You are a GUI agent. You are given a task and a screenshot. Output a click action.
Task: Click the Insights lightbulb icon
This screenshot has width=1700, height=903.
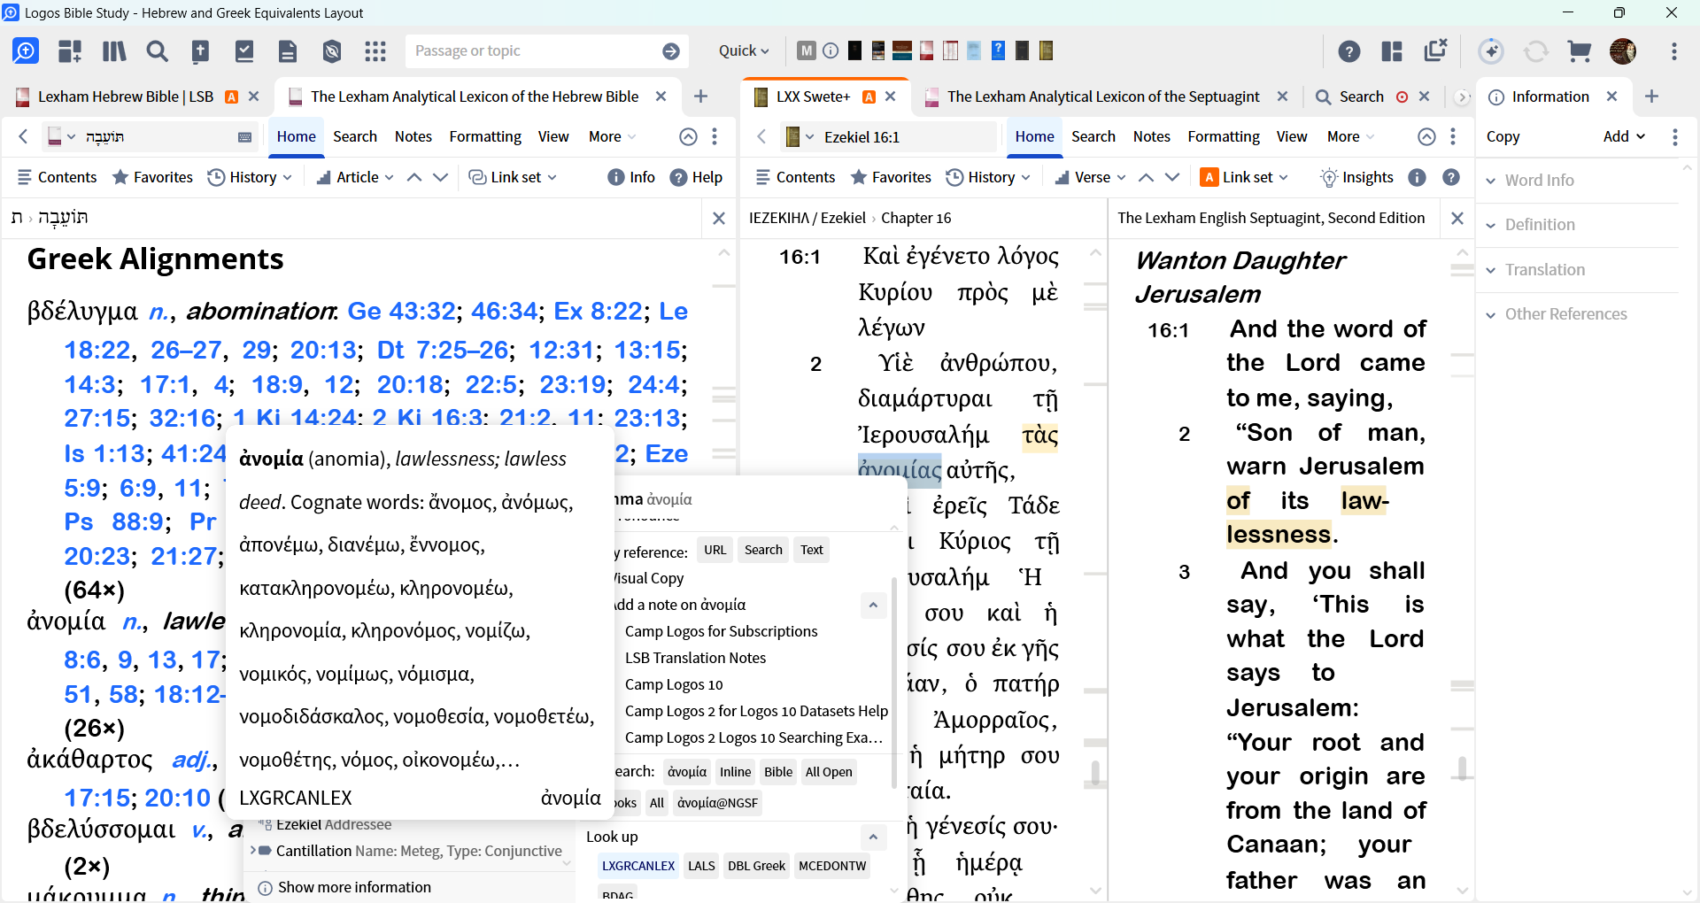click(1356, 177)
